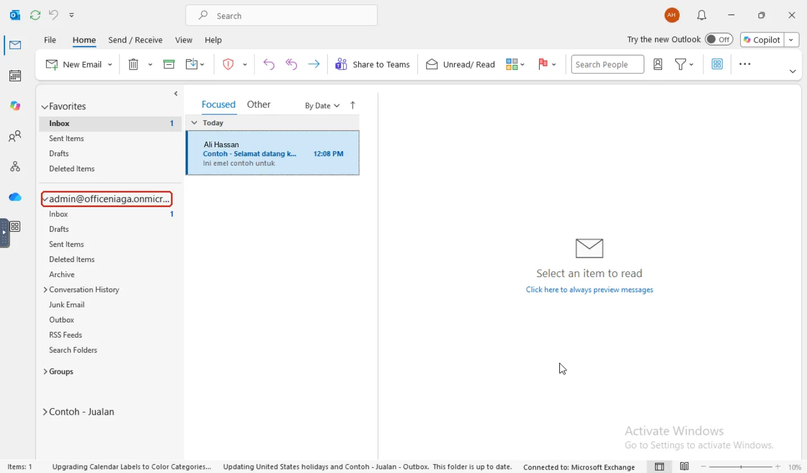Open the All Apps grid icon

pyautogui.click(x=718, y=64)
